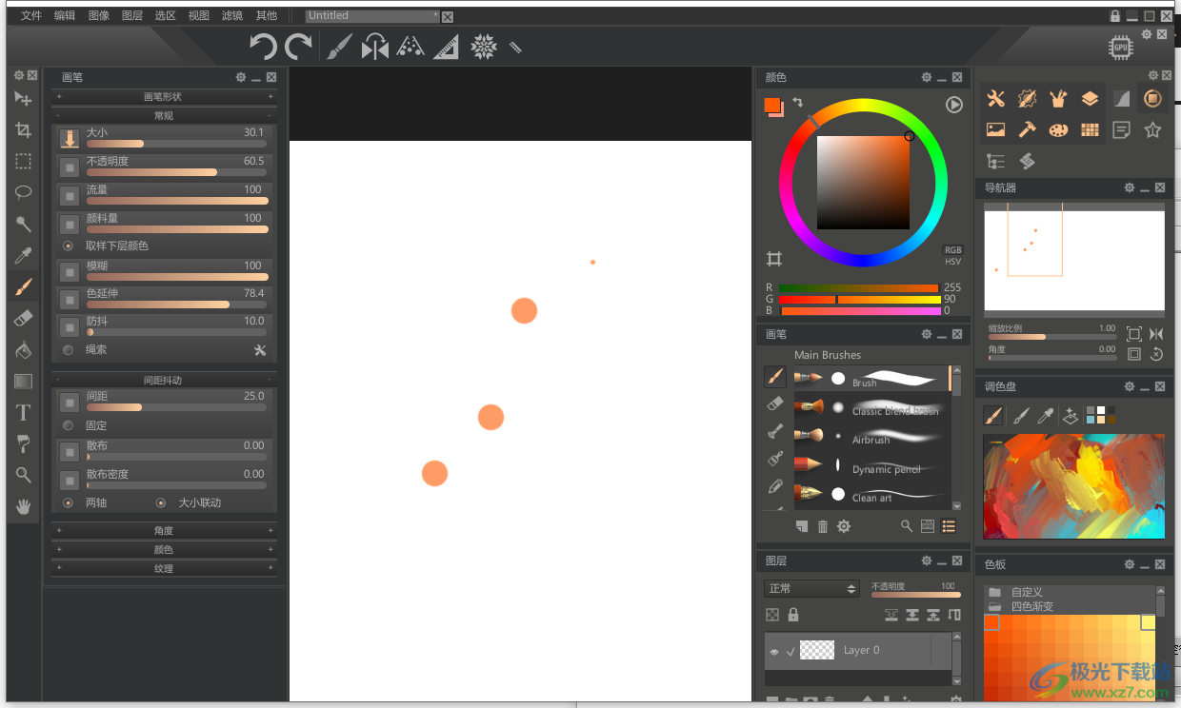Expand the 纹理 section
Screen dimensions: 1181x708
[x=164, y=568]
